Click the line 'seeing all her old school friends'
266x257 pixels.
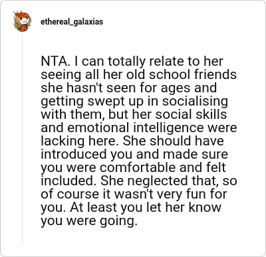pos(139,75)
